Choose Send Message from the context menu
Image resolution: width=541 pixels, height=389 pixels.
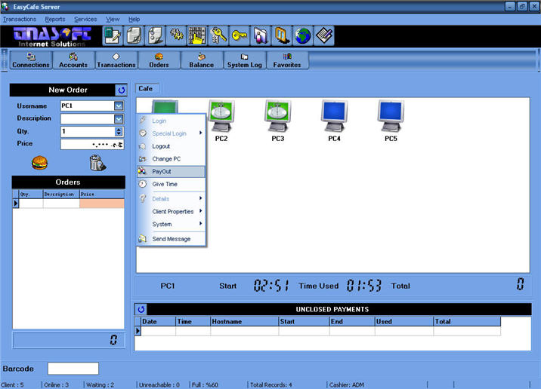[x=171, y=239]
